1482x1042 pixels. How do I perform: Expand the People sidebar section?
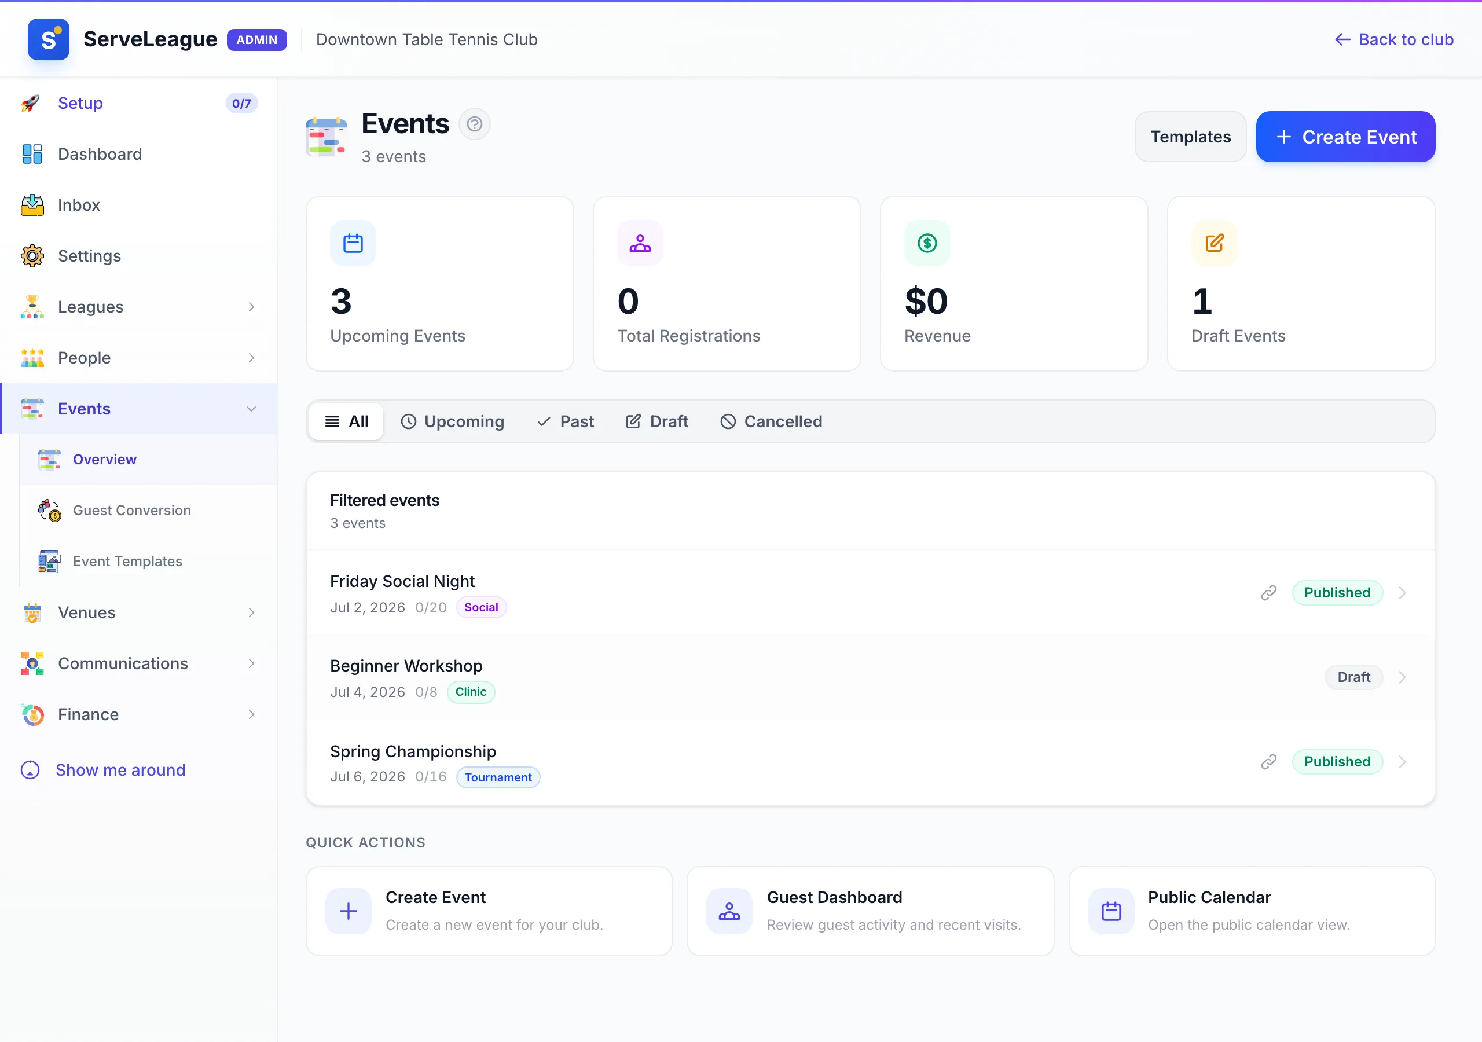pos(251,358)
